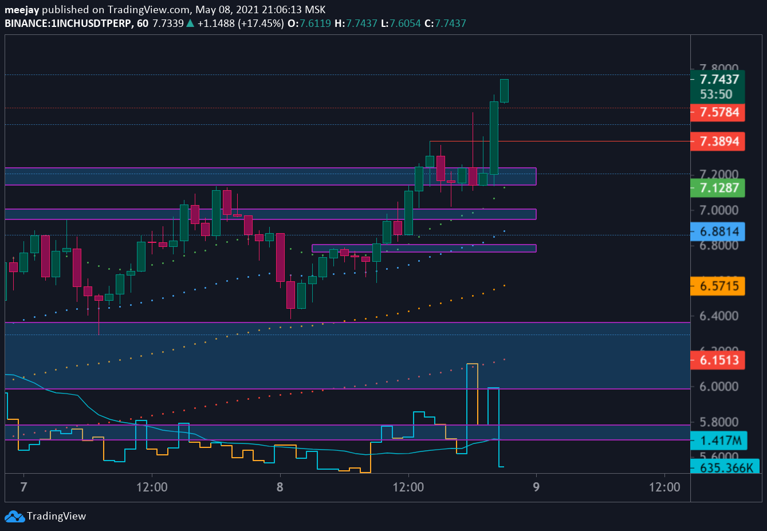Click the 60 interval label in header
767x531 pixels.
click(x=143, y=23)
